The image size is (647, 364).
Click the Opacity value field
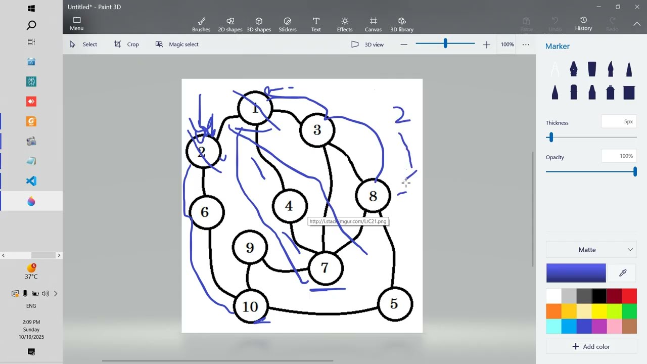pos(619,156)
